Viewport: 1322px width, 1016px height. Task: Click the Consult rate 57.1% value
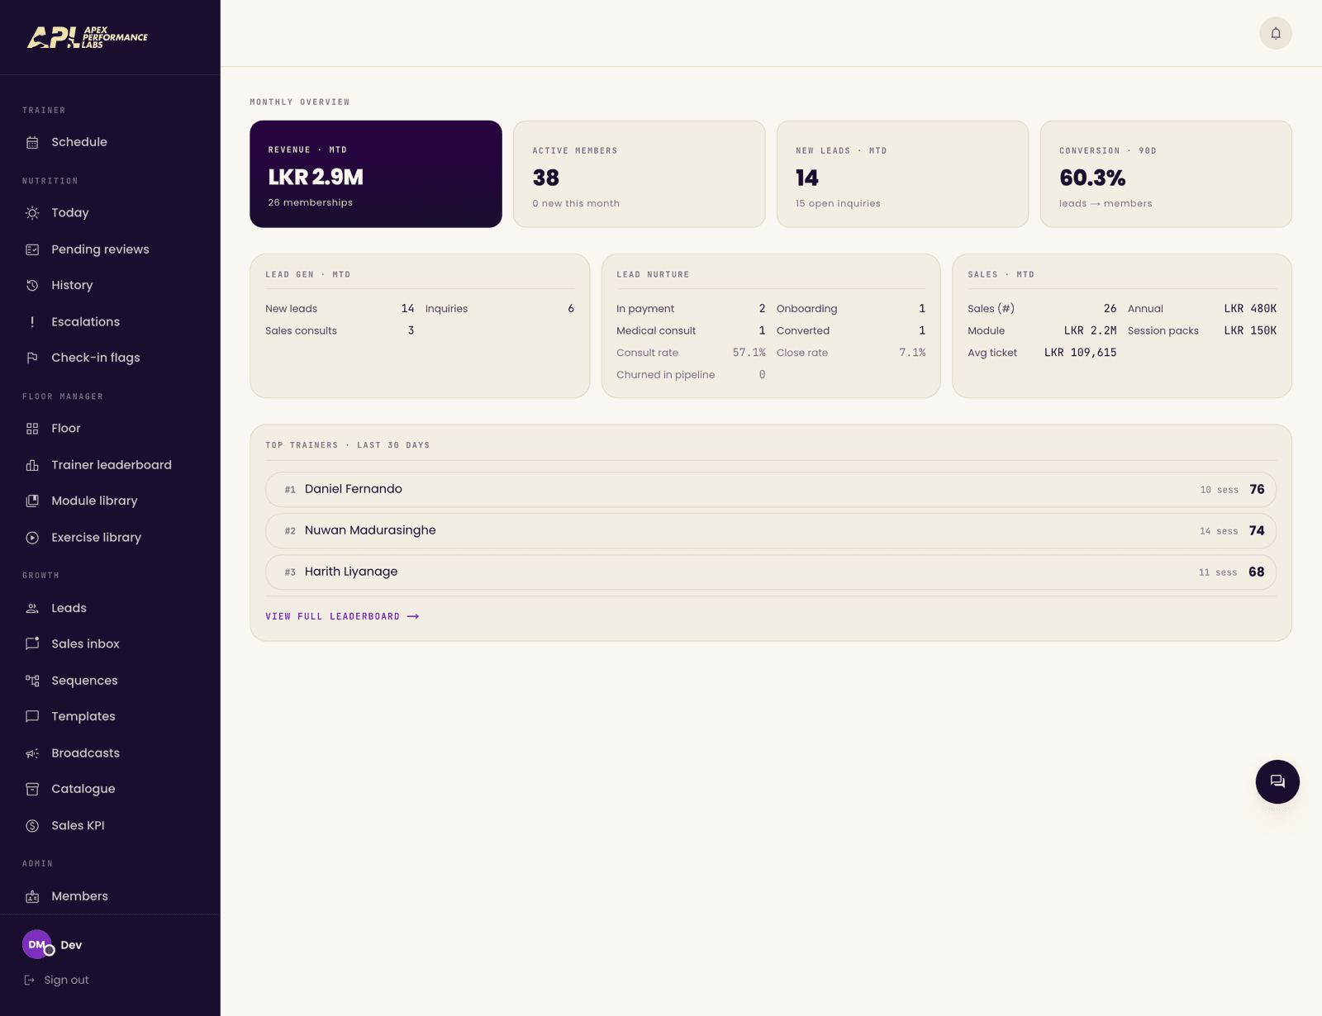749,353
